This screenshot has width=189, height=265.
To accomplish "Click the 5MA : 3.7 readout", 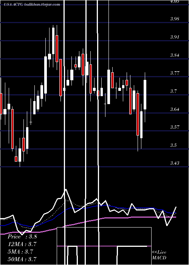I will pos(20,252).
